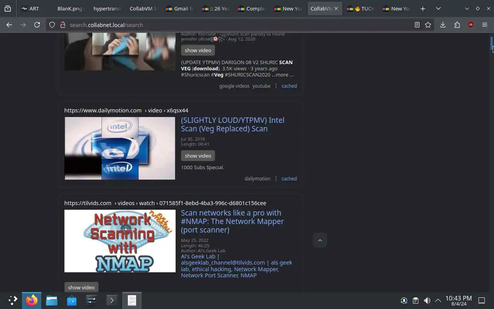Open a new browser tab

(423, 8)
